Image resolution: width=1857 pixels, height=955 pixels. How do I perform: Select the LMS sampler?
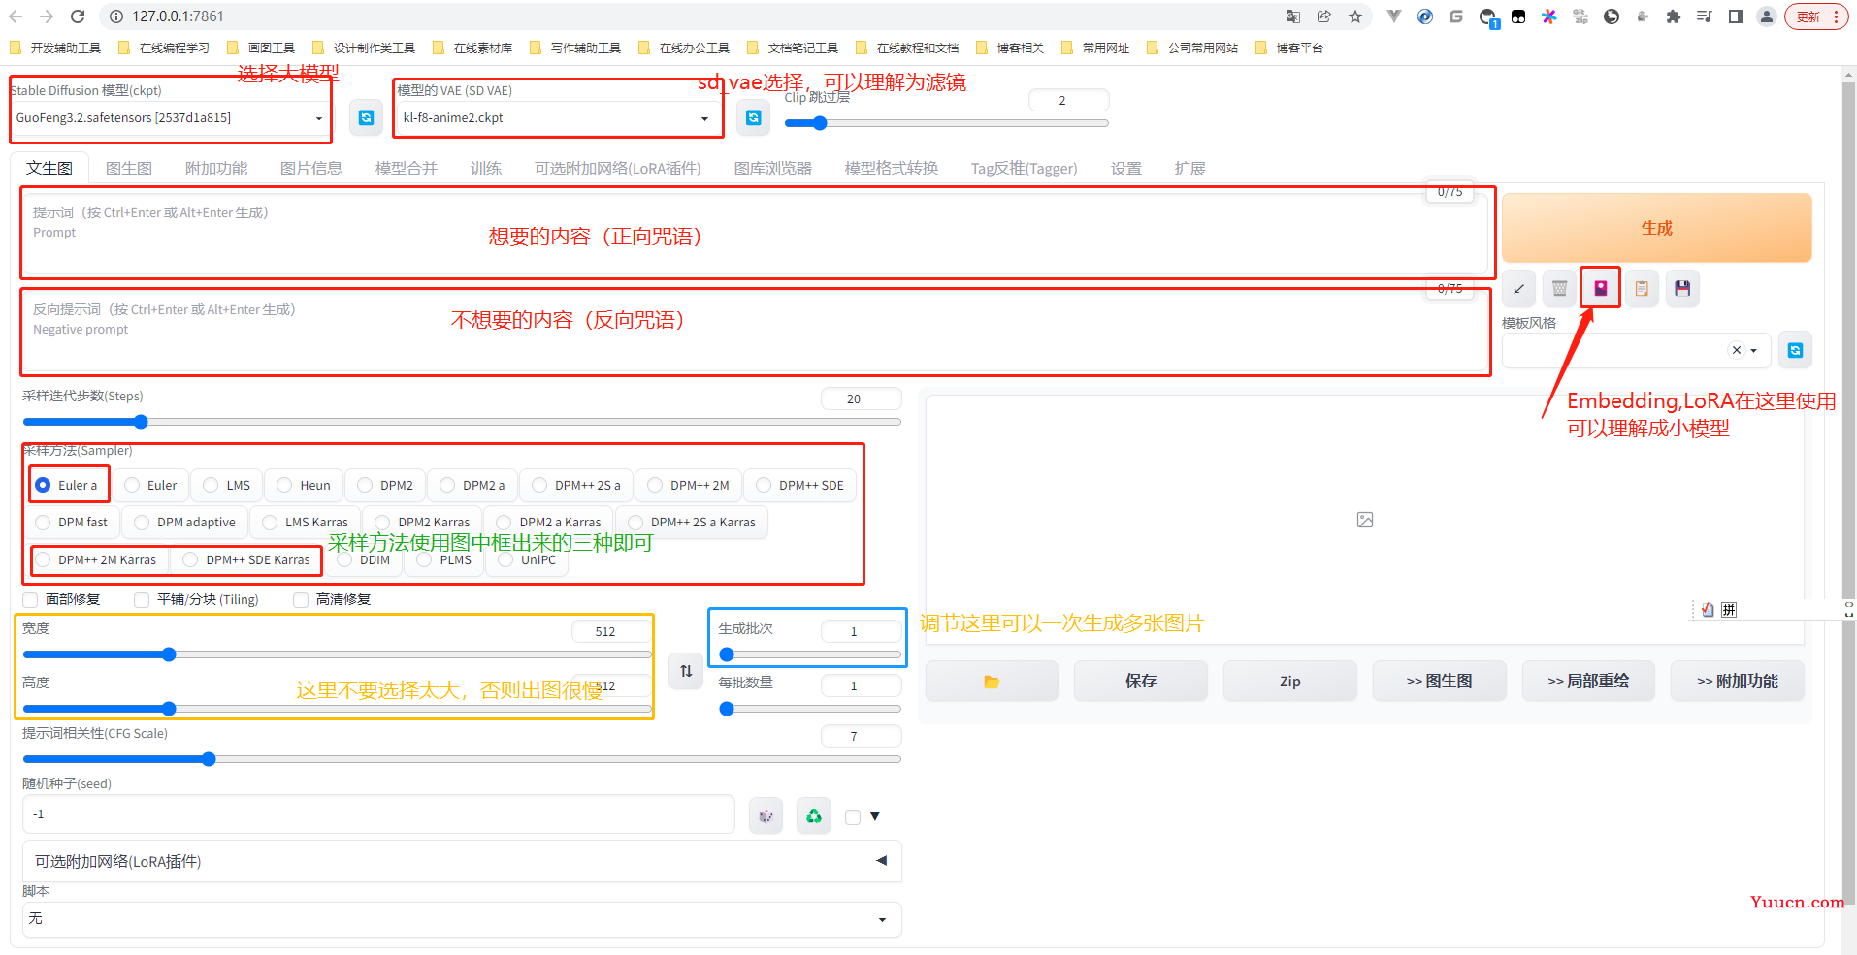[x=227, y=485]
